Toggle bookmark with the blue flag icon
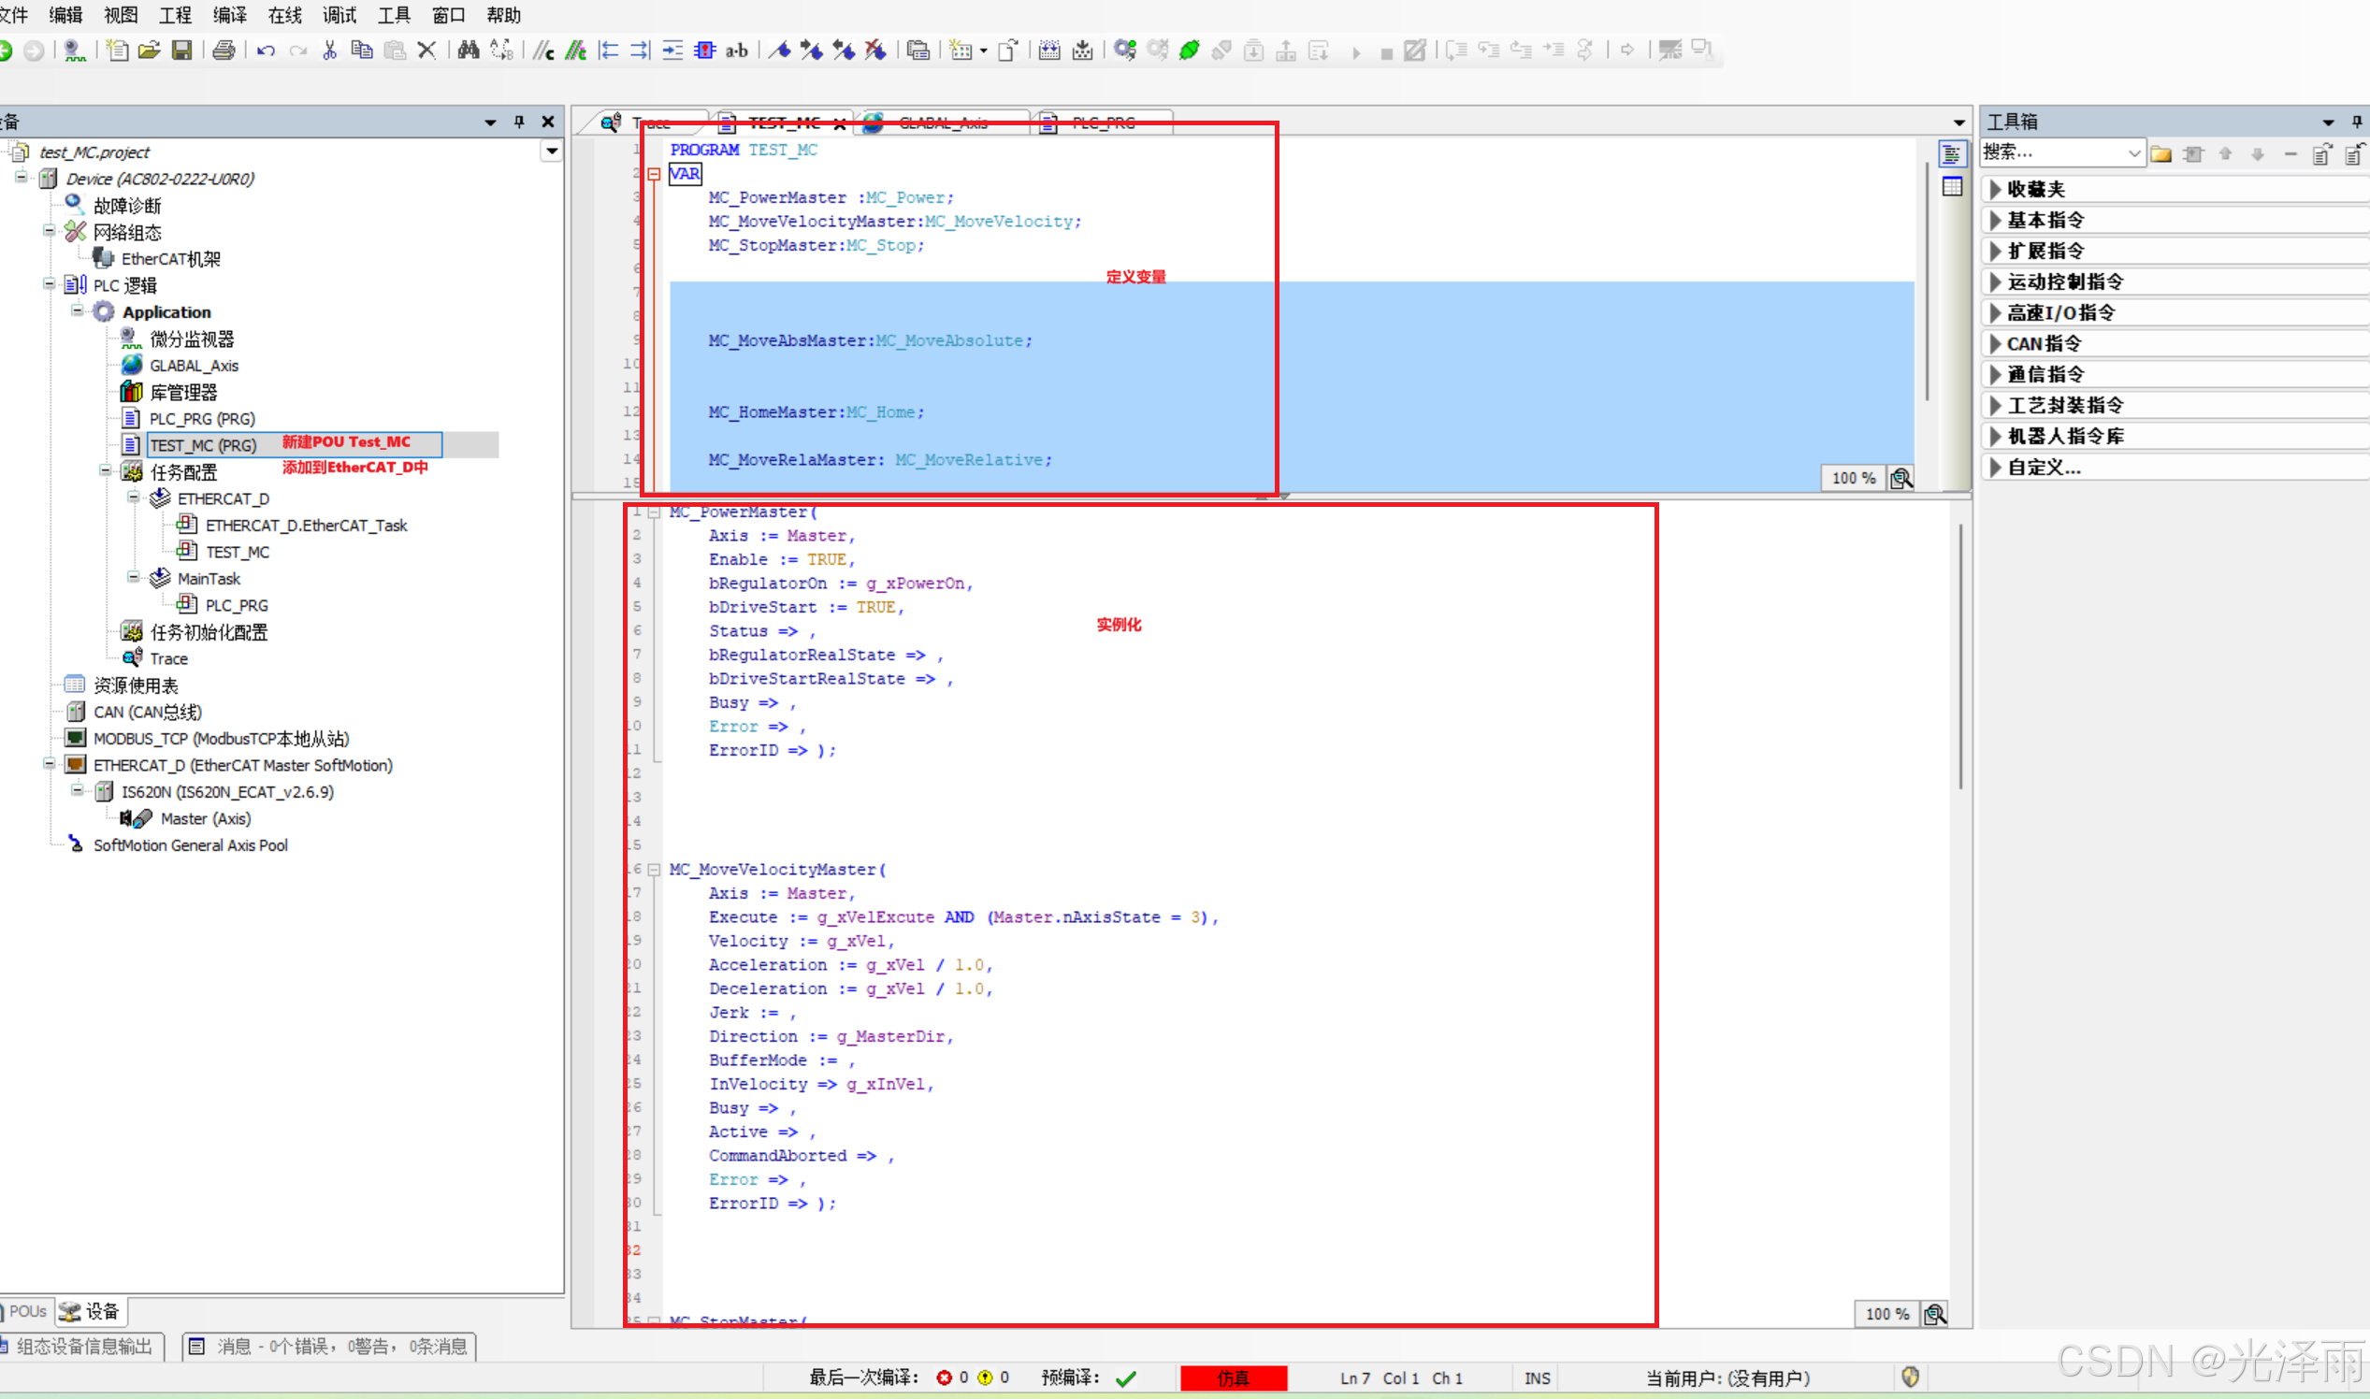This screenshot has width=2370, height=1399. [779, 50]
